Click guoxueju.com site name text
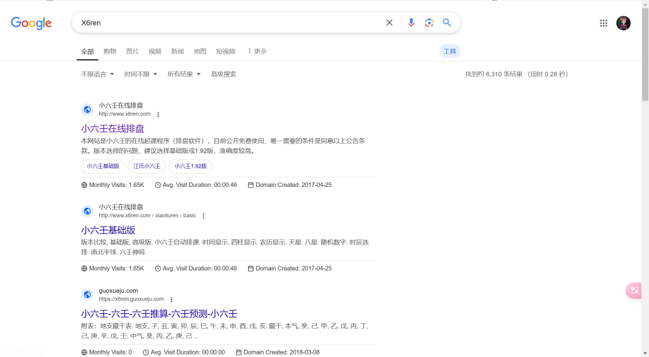The height and width of the screenshot is (357, 649). point(118,291)
